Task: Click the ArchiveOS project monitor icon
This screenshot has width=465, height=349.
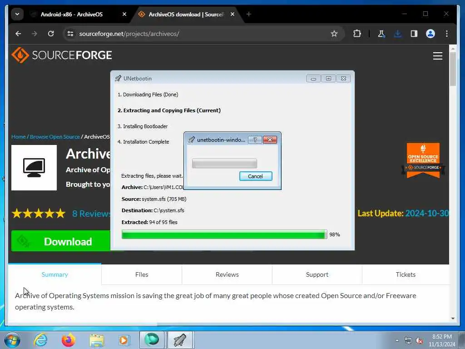Action: (x=34, y=168)
